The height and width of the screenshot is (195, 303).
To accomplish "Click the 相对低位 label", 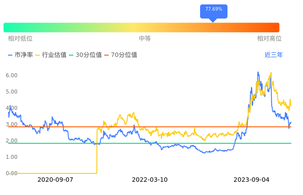I will coord(20,39).
